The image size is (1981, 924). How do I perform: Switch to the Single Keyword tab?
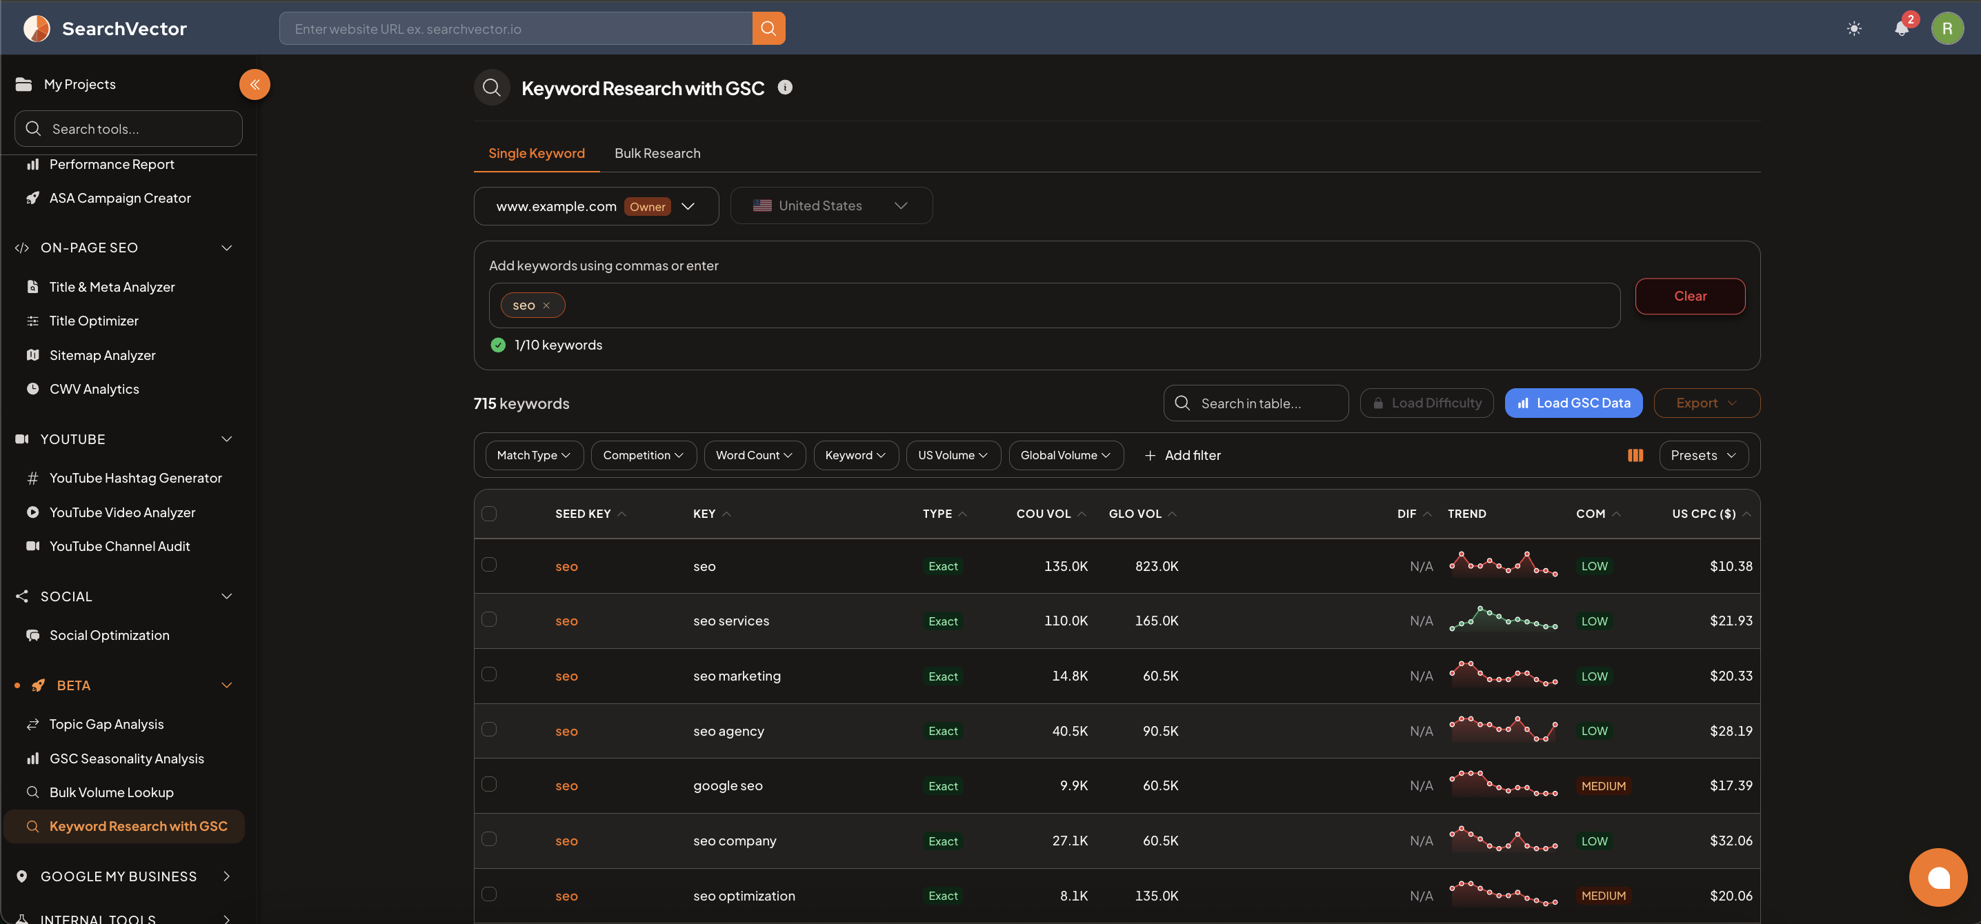tap(536, 154)
